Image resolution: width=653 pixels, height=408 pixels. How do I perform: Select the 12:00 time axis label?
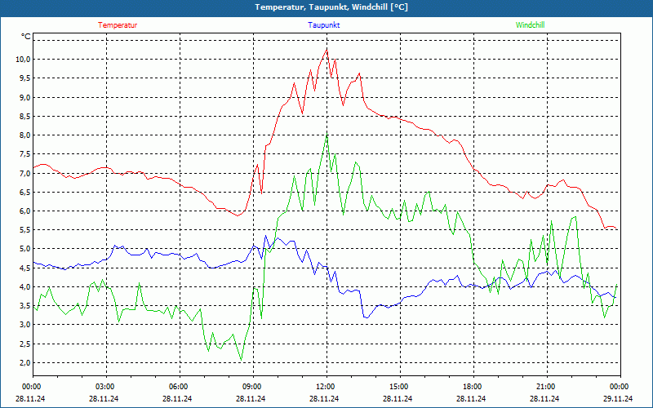pyautogui.click(x=325, y=387)
